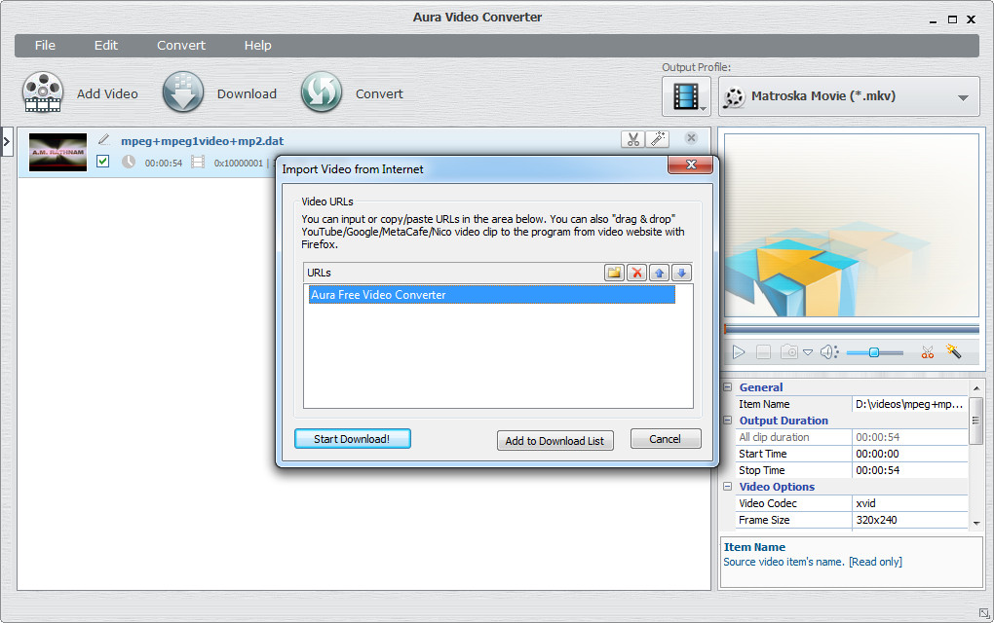This screenshot has width=994, height=623.
Task: Click the new URL folder icon
Action: pyautogui.click(x=614, y=273)
